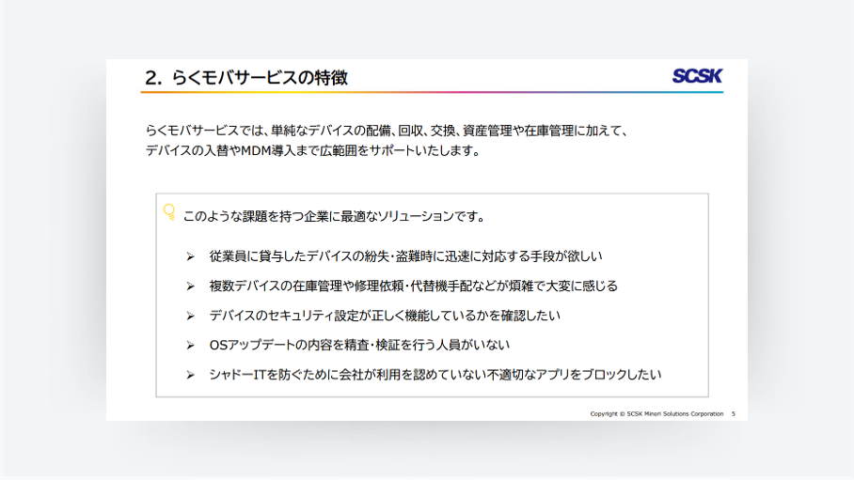Click the yellow lightbulb icon
854x480 pixels.
[169, 212]
